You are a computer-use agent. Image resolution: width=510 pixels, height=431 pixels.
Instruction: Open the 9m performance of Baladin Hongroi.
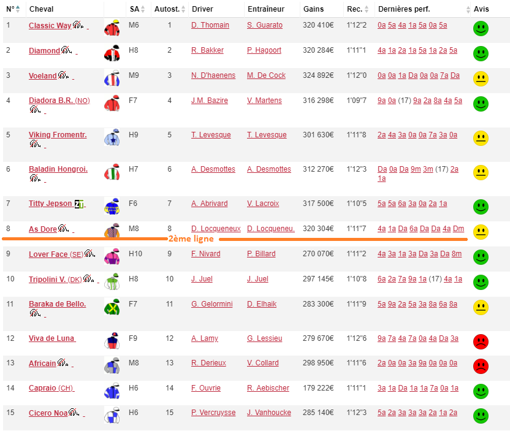[x=415, y=169]
